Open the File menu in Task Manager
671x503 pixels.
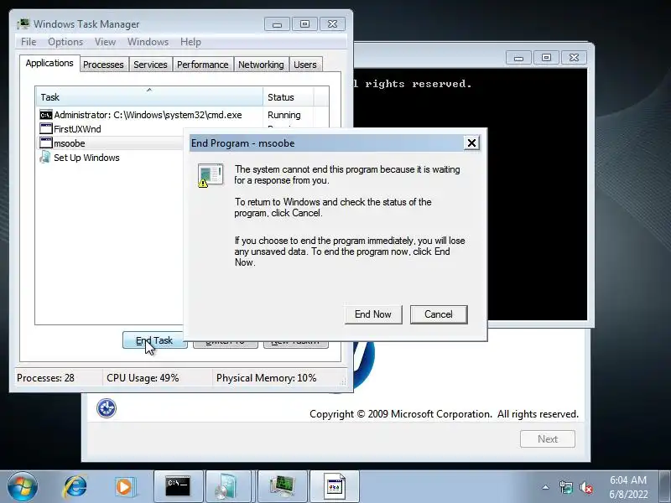29,42
